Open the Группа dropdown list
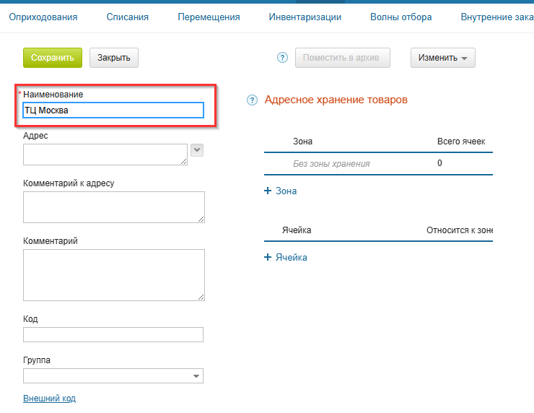534x413 pixels. point(196,376)
